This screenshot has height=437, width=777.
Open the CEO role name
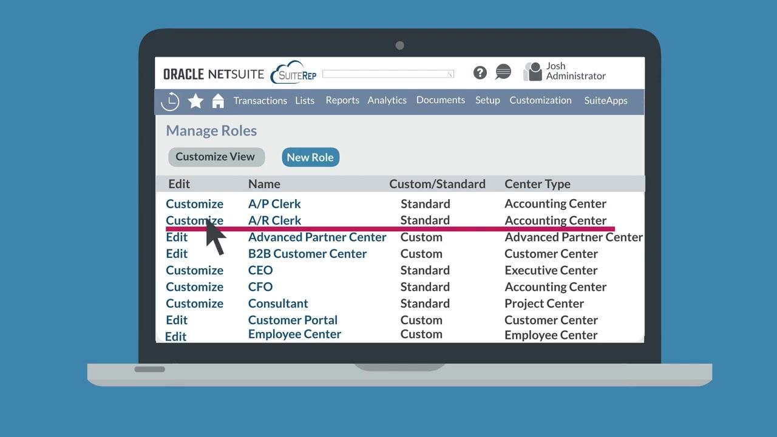260,270
